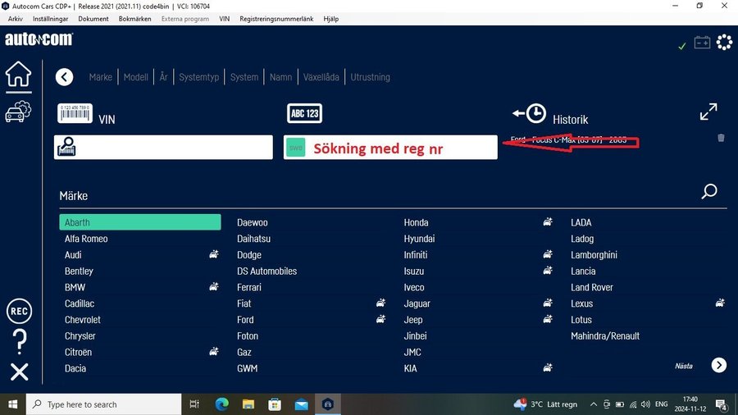This screenshot has width=738, height=415.
Task: Select Abarth from the brand list
Action: tap(139, 222)
